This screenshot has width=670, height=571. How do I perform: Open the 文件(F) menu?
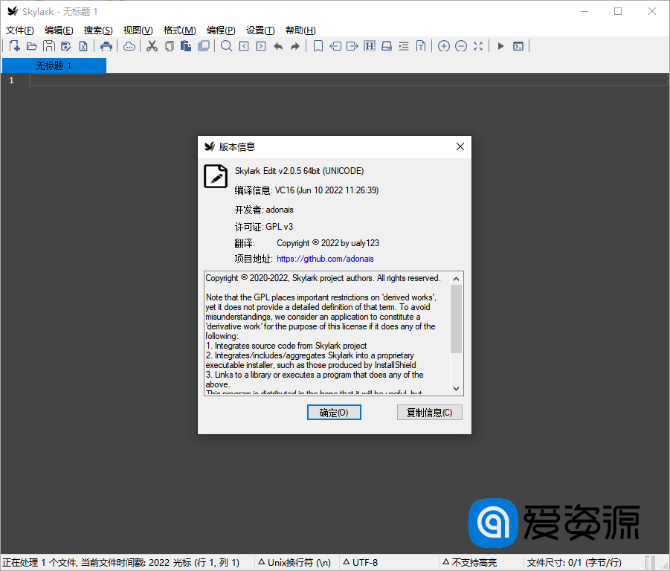pos(20,30)
